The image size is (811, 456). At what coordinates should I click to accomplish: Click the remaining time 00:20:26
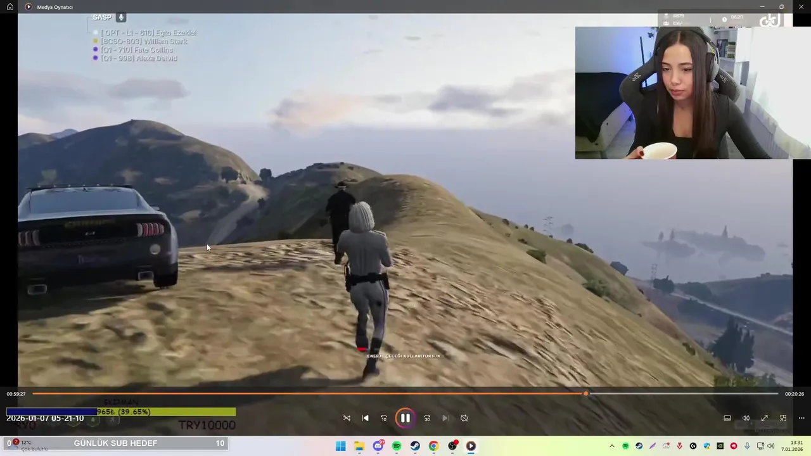[795, 394]
